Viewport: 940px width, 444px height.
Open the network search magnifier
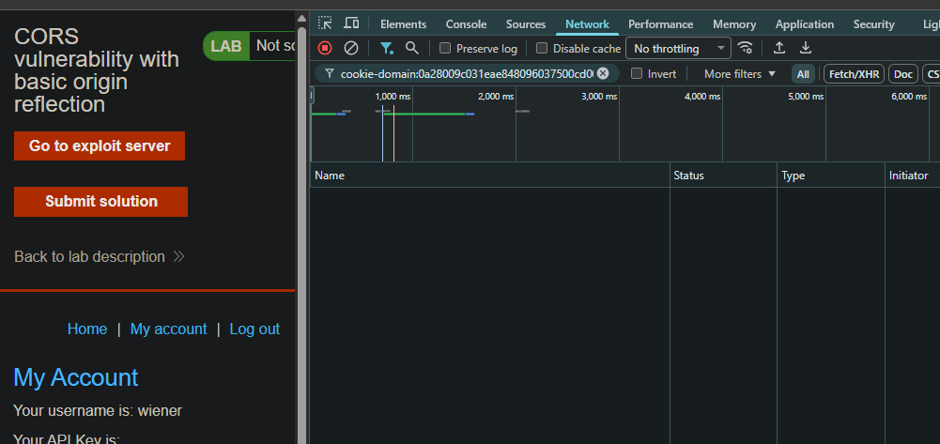pos(412,48)
